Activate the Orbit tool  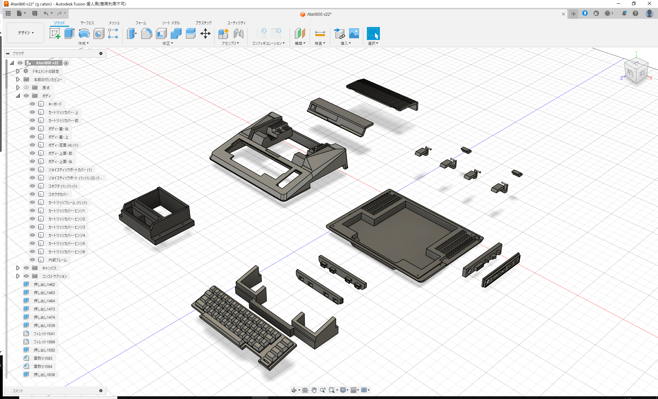pyautogui.click(x=294, y=390)
